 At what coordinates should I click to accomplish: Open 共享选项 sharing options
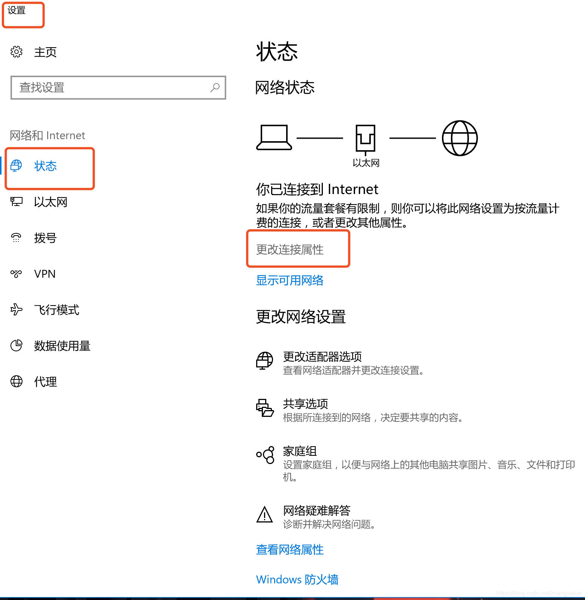click(306, 403)
